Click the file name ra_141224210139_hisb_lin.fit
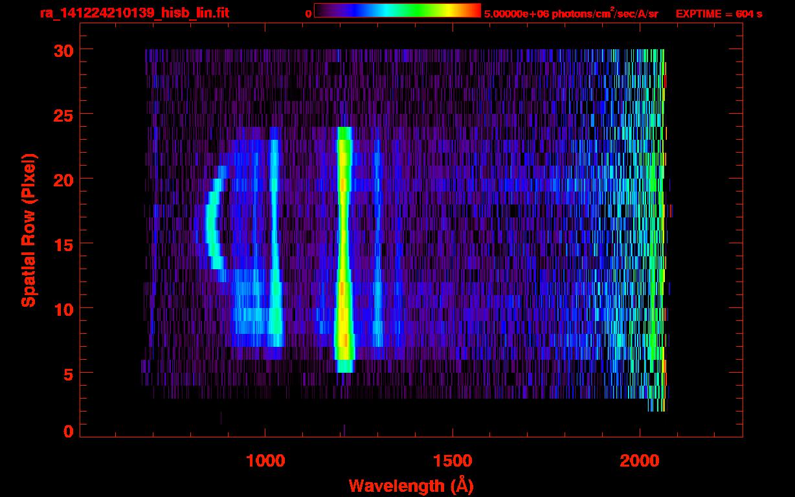This screenshot has height=497, width=795. pyautogui.click(x=134, y=13)
